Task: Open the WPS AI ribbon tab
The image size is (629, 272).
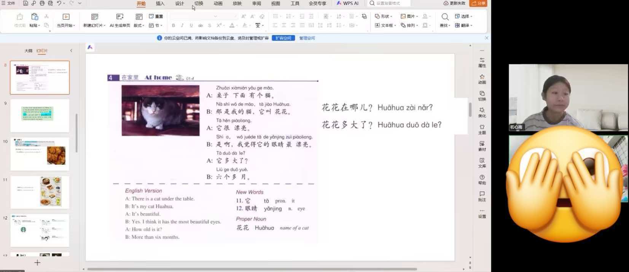Action: tap(347, 3)
